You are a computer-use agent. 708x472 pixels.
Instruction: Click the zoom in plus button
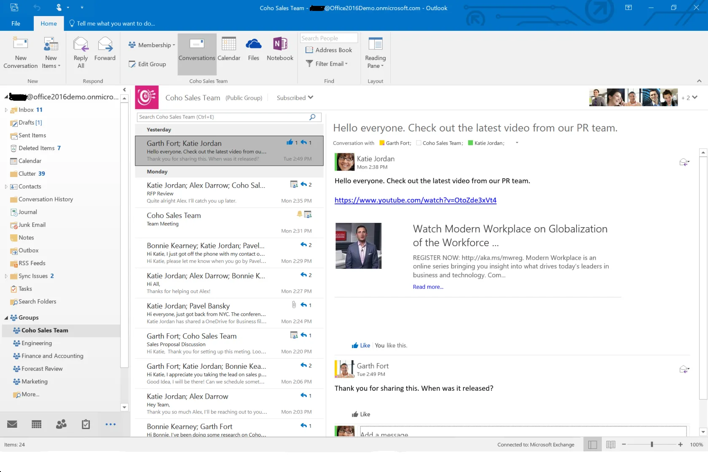(x=680, y=445)
